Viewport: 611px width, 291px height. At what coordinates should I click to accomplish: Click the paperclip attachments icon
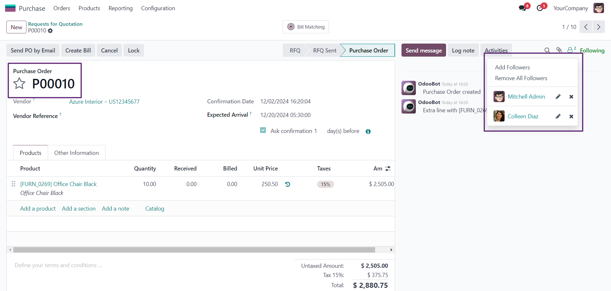[x=559, y=50]
